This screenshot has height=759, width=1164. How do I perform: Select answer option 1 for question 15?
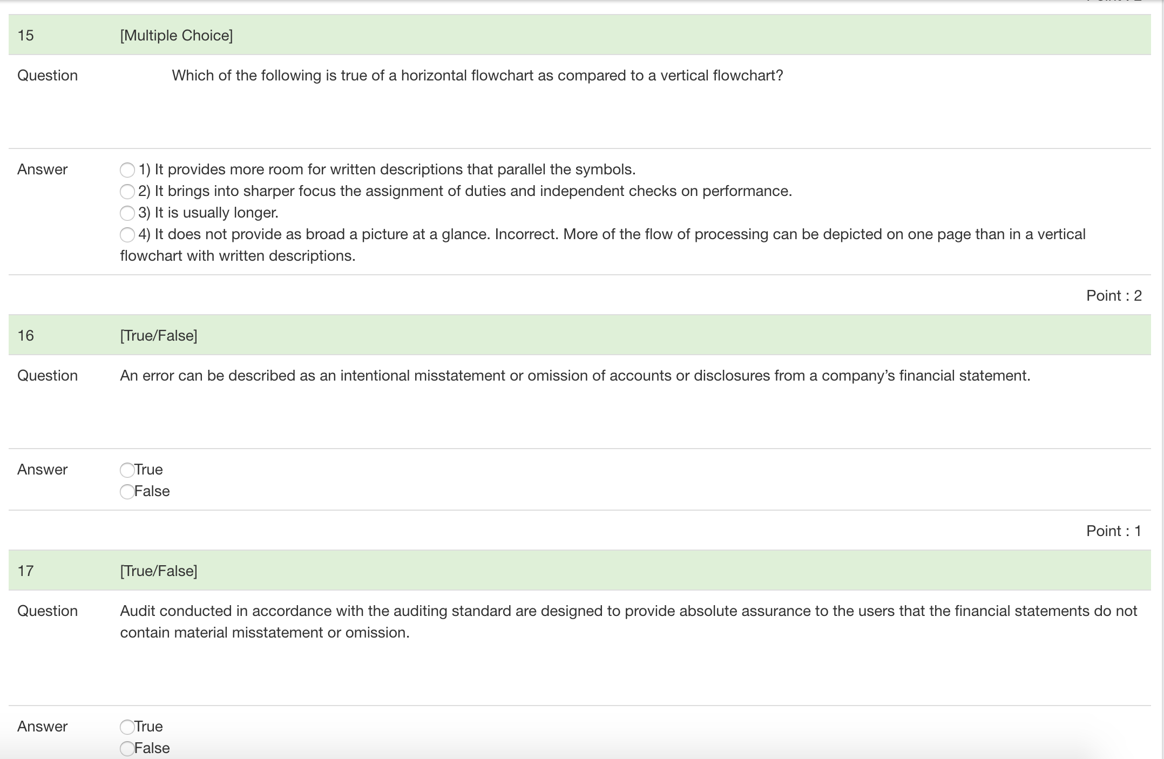(127, 170)
